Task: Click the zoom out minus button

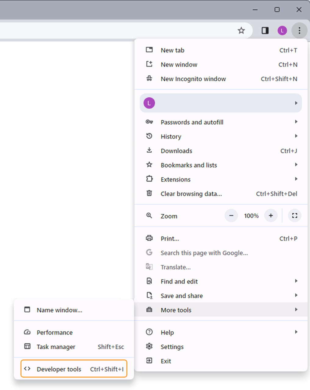Action: click(231, 216)
